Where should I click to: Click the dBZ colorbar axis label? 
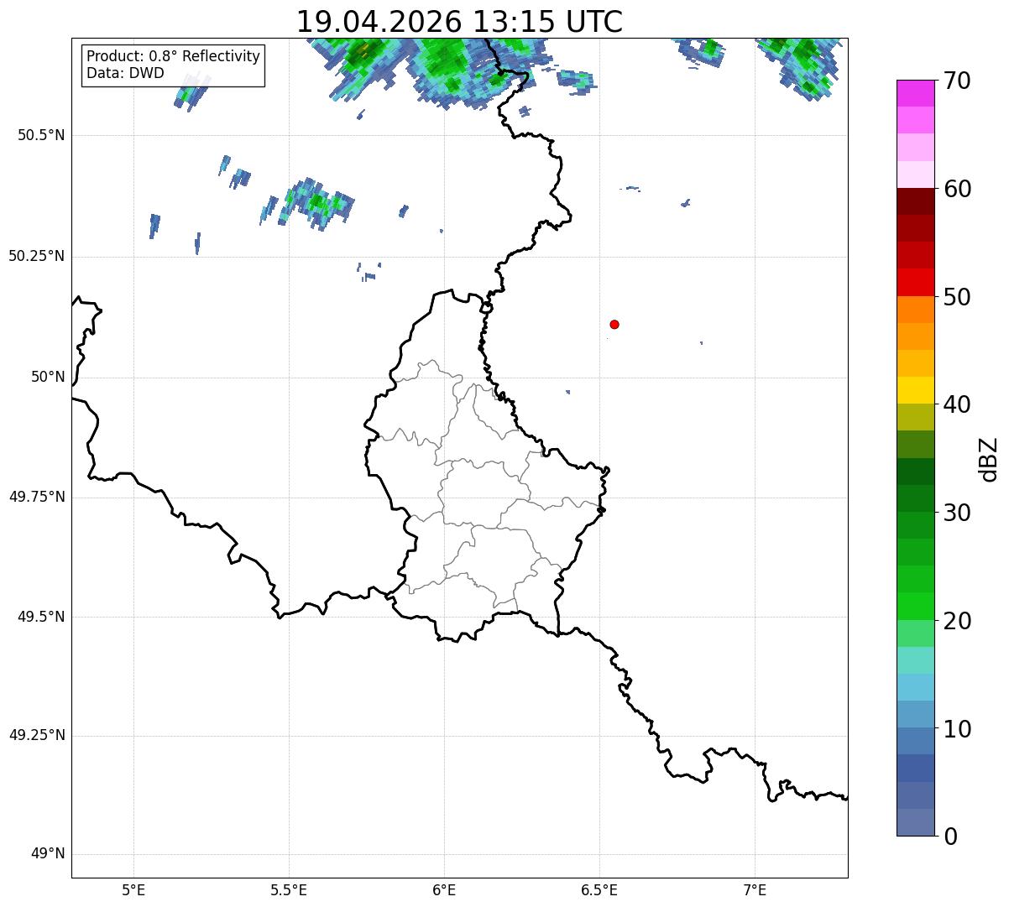point(989,458)
